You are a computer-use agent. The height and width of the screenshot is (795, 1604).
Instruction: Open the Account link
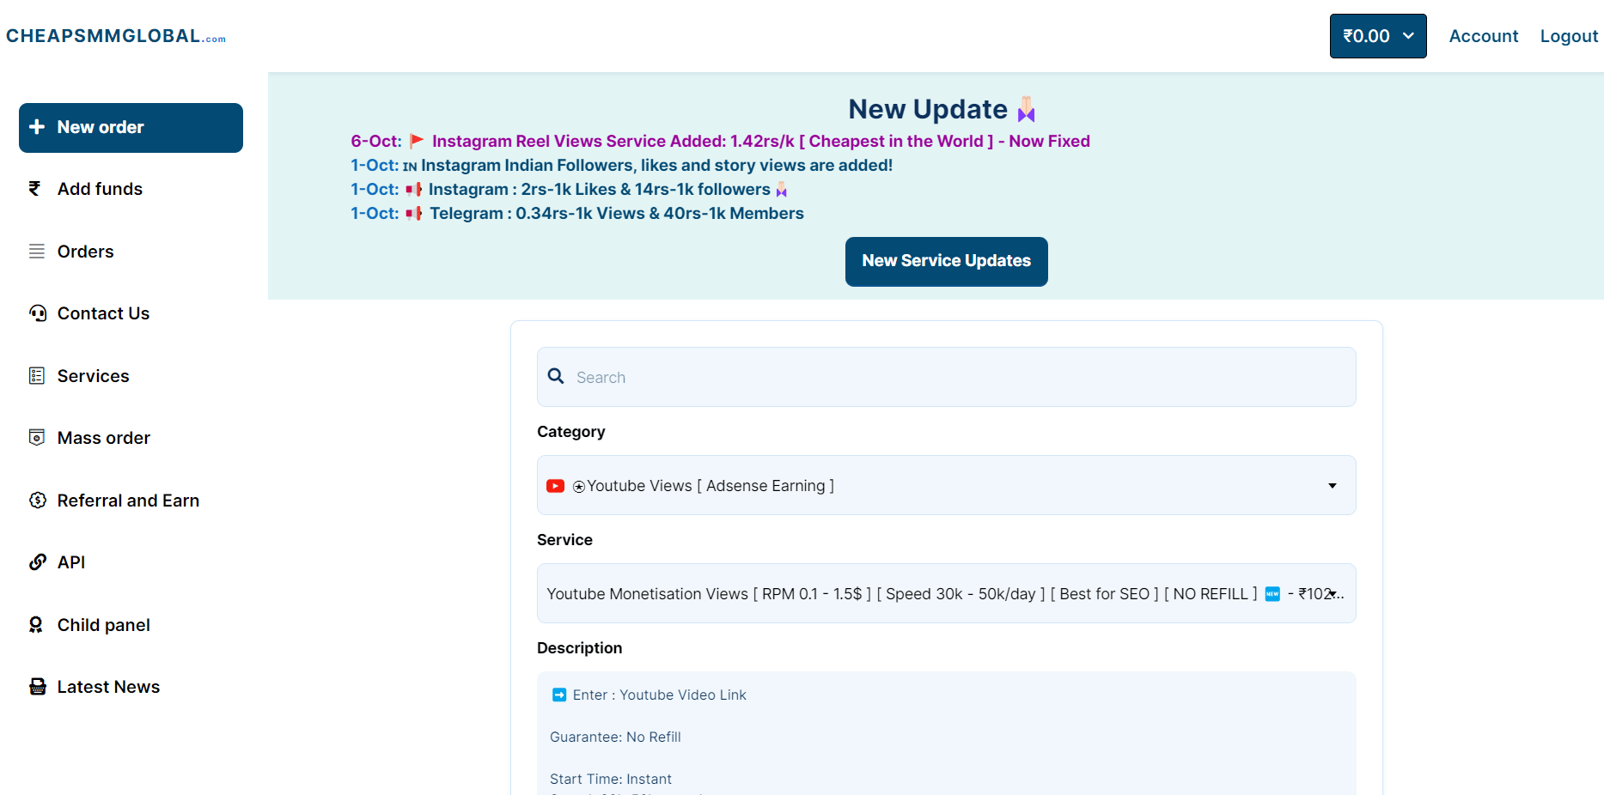pos(1483,36)
